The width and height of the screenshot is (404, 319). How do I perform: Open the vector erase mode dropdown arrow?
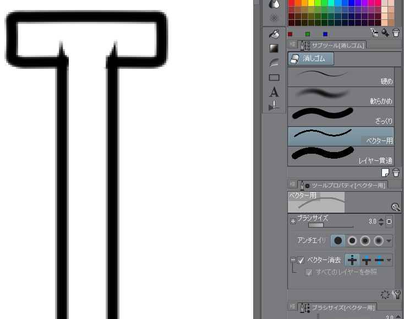389,261
